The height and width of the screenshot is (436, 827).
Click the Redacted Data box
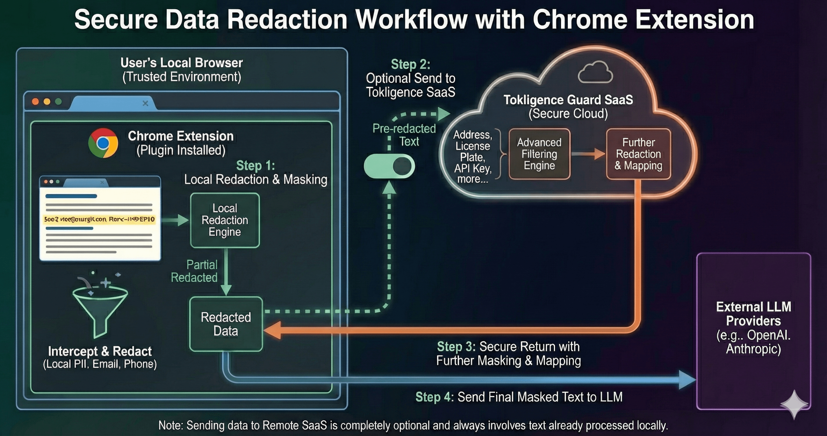[226, 324]
